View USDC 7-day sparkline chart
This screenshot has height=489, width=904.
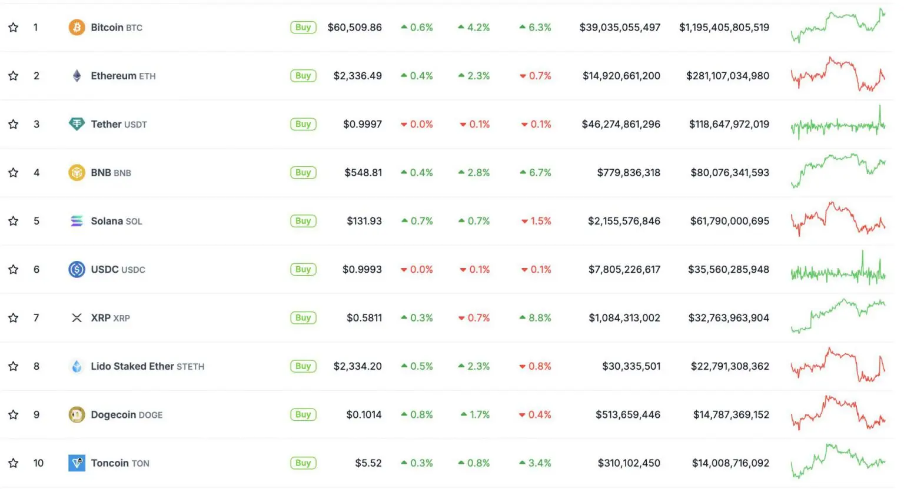838,269
